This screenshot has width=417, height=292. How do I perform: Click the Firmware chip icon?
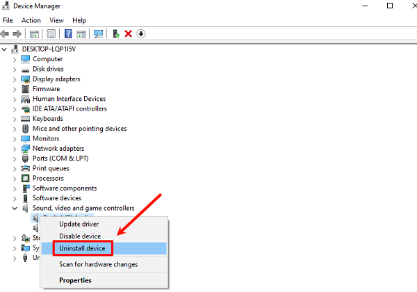pyautogui.click(x=25, y=89)
